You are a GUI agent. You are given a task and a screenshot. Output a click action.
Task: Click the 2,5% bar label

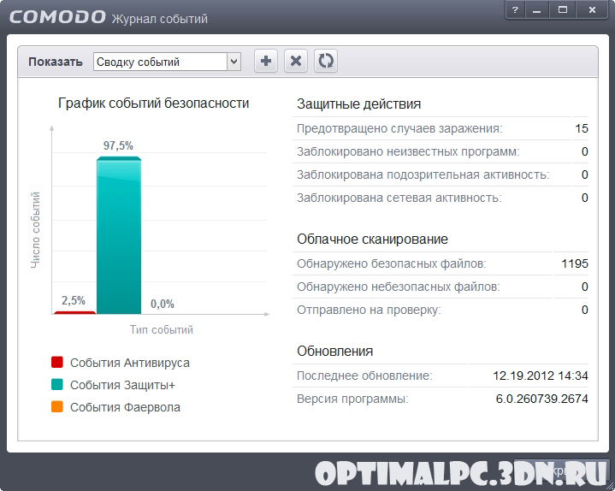pos(74,301)
